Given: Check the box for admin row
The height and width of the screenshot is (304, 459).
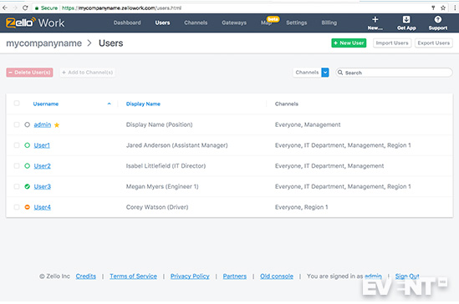Looking at the screenshot, I should [17, 124].
